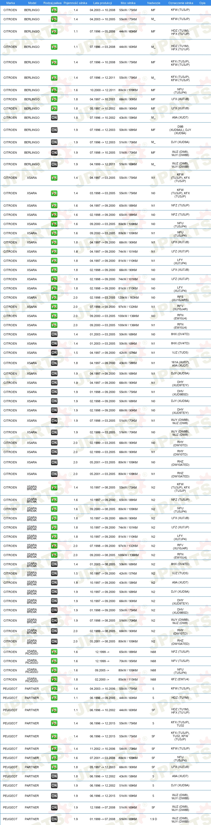Select the '06.1996 -> 09.2005' Partner years cell
Image resolution: width=211 pixels, height=825 pixels.
(x=102, y=698)
